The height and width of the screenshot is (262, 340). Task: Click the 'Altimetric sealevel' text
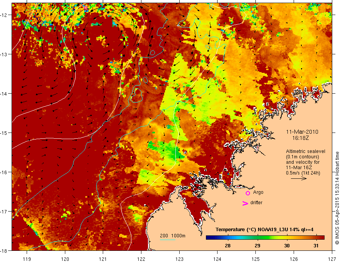(306, 151)
